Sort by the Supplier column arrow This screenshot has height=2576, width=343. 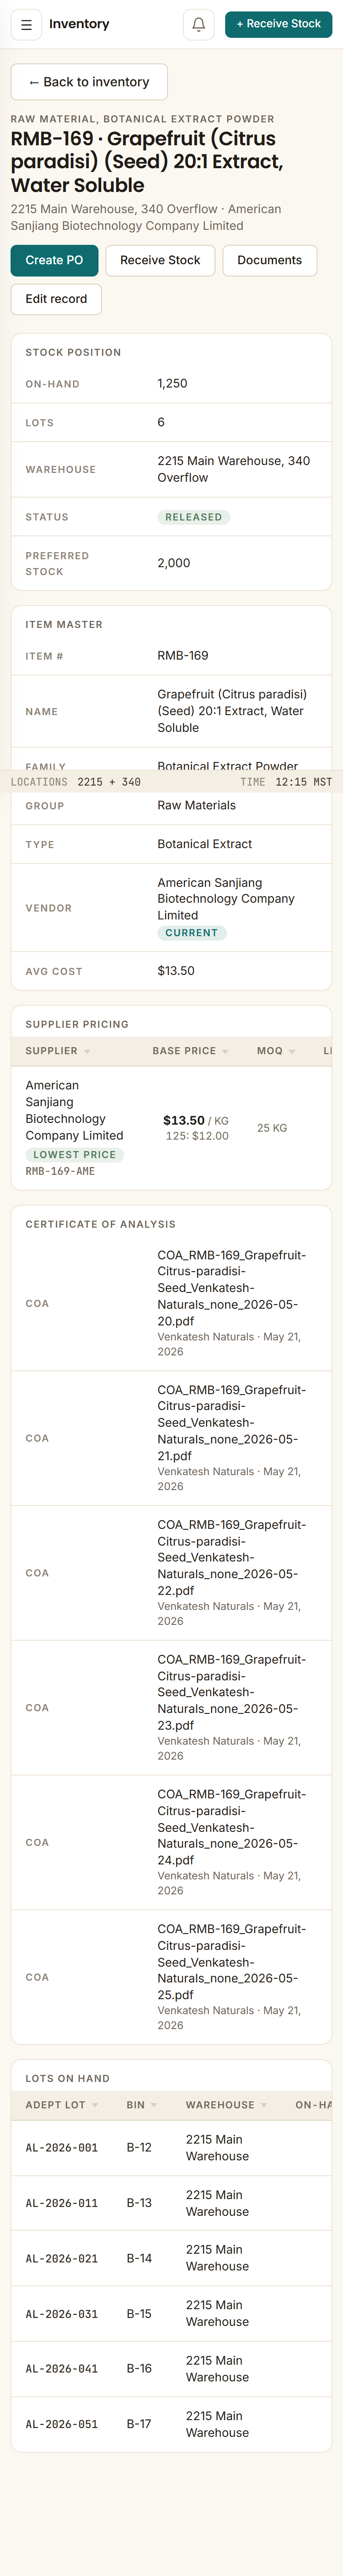tap(87, 1052)
